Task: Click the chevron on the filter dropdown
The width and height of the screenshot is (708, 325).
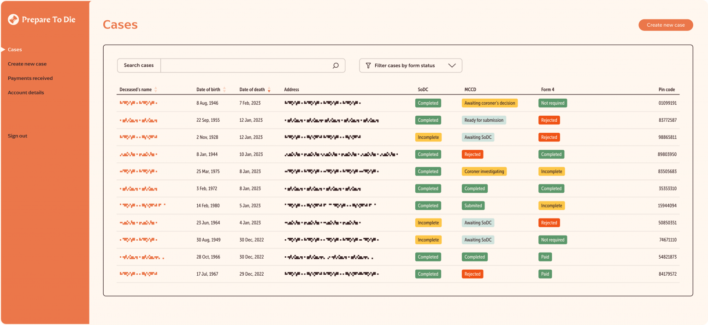Action: 452,65
